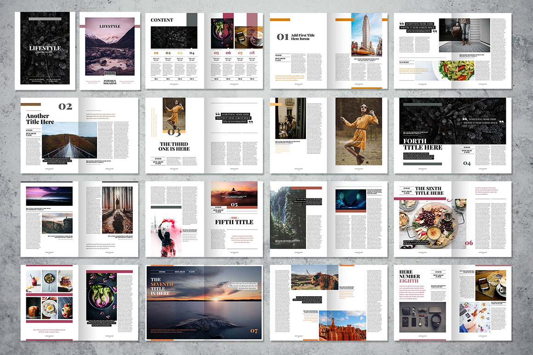Image resolution: width=533 pixels, height=355 pixels.
Task: Select the black Lifestyle cover page
Action: point(45,51)
